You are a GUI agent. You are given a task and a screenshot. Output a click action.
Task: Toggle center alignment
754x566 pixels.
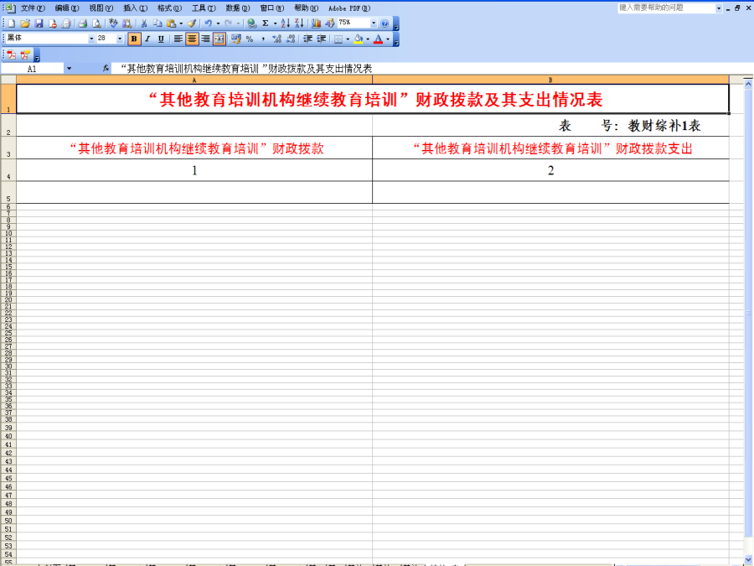pos(192,39)
